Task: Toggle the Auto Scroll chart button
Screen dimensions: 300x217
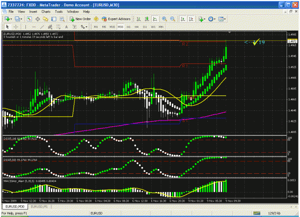Action: pos(183,19)
